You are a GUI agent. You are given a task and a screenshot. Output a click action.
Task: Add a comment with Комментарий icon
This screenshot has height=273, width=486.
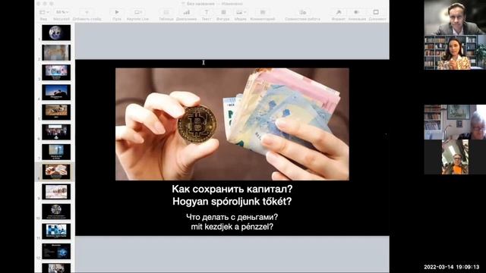pyautogui.click(x=263, y=12)
